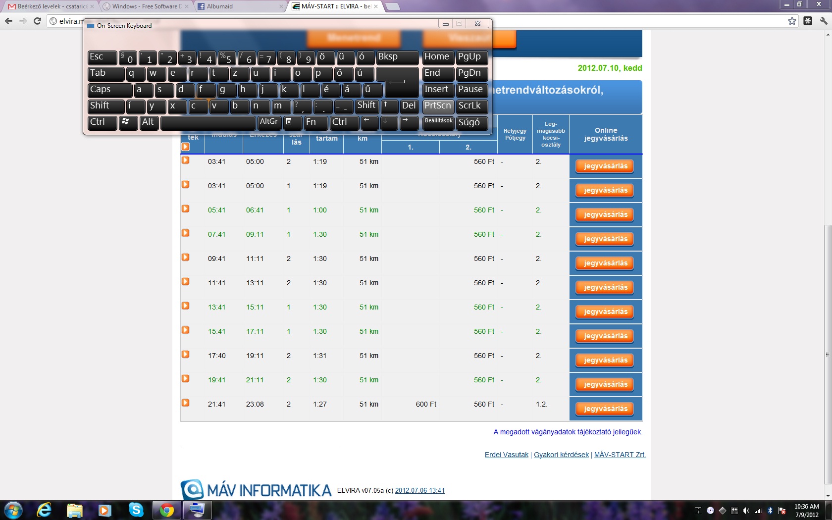Viewport: 832px width, 520px height.
Task: Buy ticket for the 13:41 train
Action: (605, 312)
